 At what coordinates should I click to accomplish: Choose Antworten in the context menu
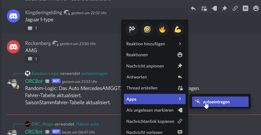154,77
